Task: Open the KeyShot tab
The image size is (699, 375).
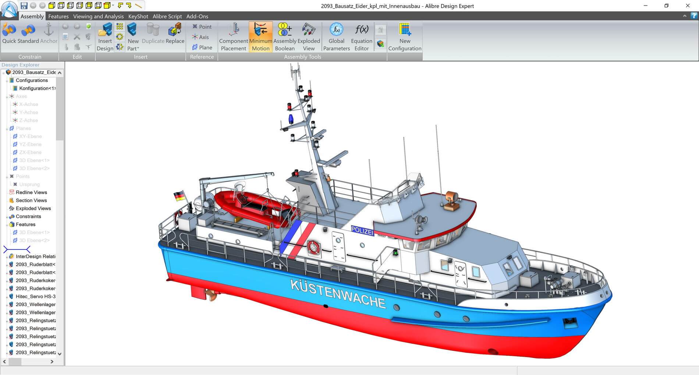Action: click(138, 16)
